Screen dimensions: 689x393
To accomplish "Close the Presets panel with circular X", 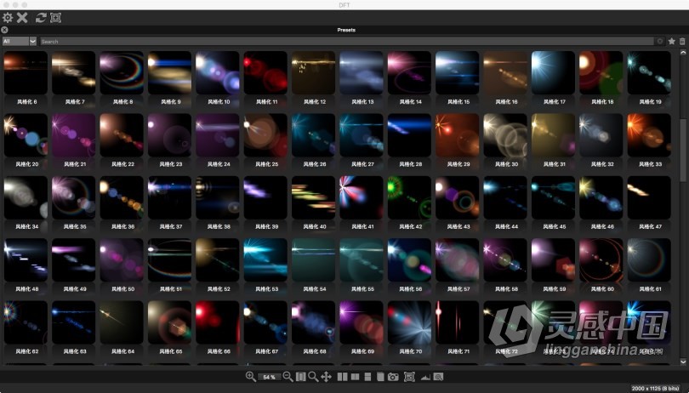I will (4, 30).
